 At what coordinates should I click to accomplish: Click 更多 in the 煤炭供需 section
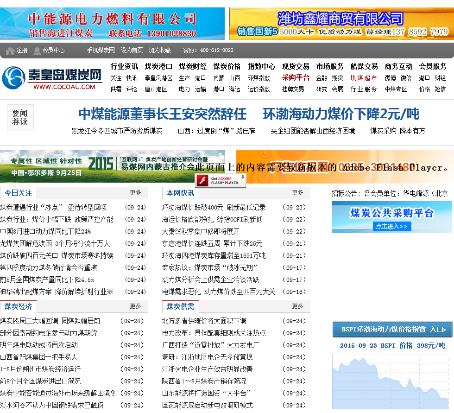pos(297,306)
